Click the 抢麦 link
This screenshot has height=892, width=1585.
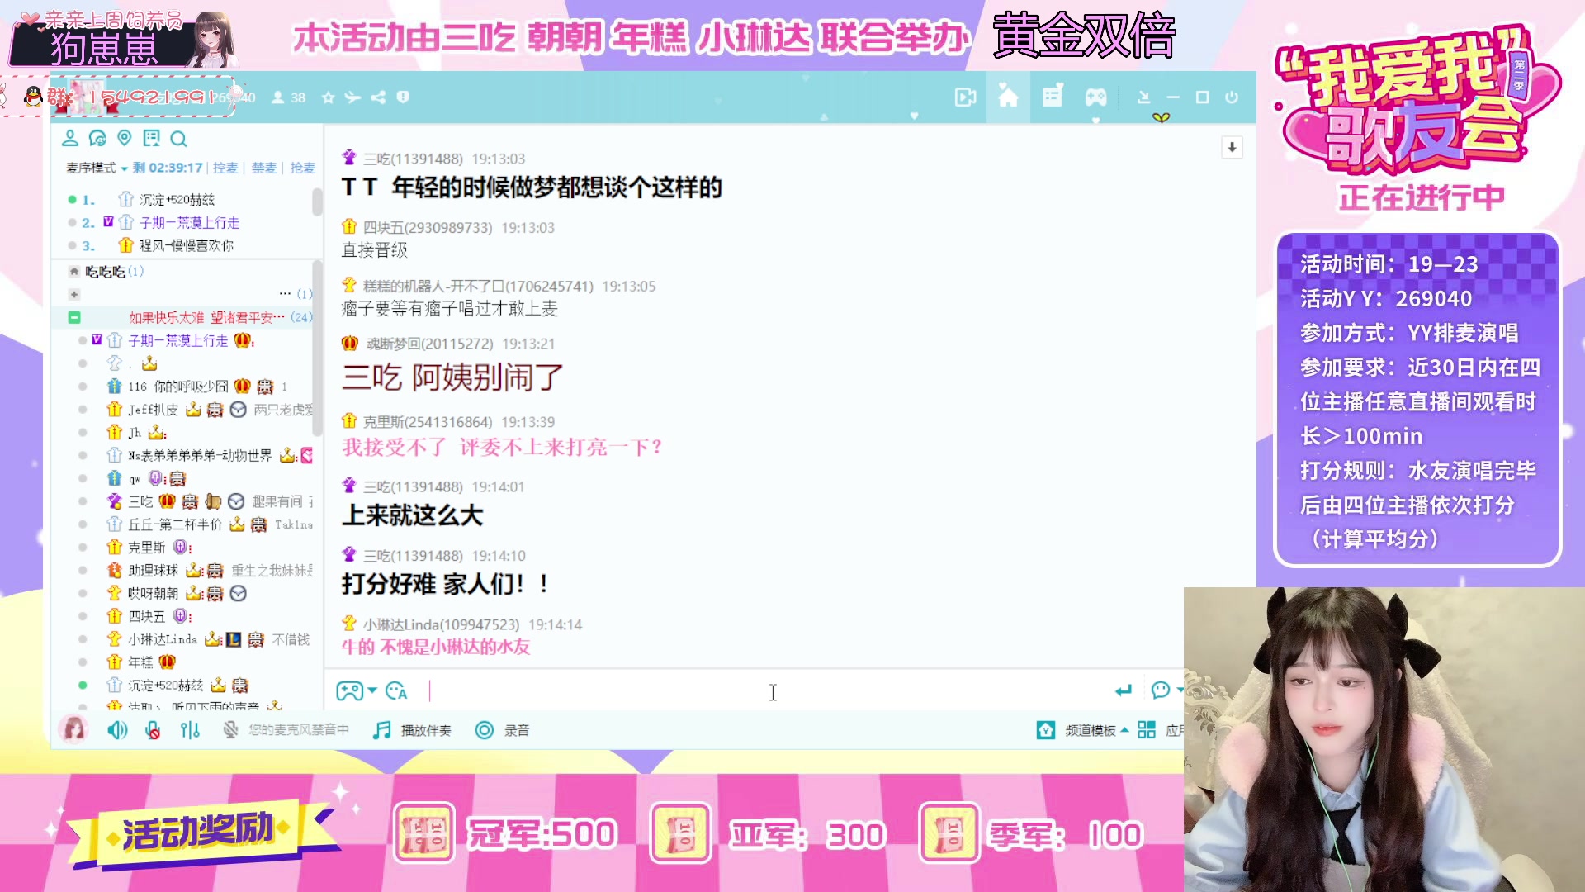pos(303,168)
